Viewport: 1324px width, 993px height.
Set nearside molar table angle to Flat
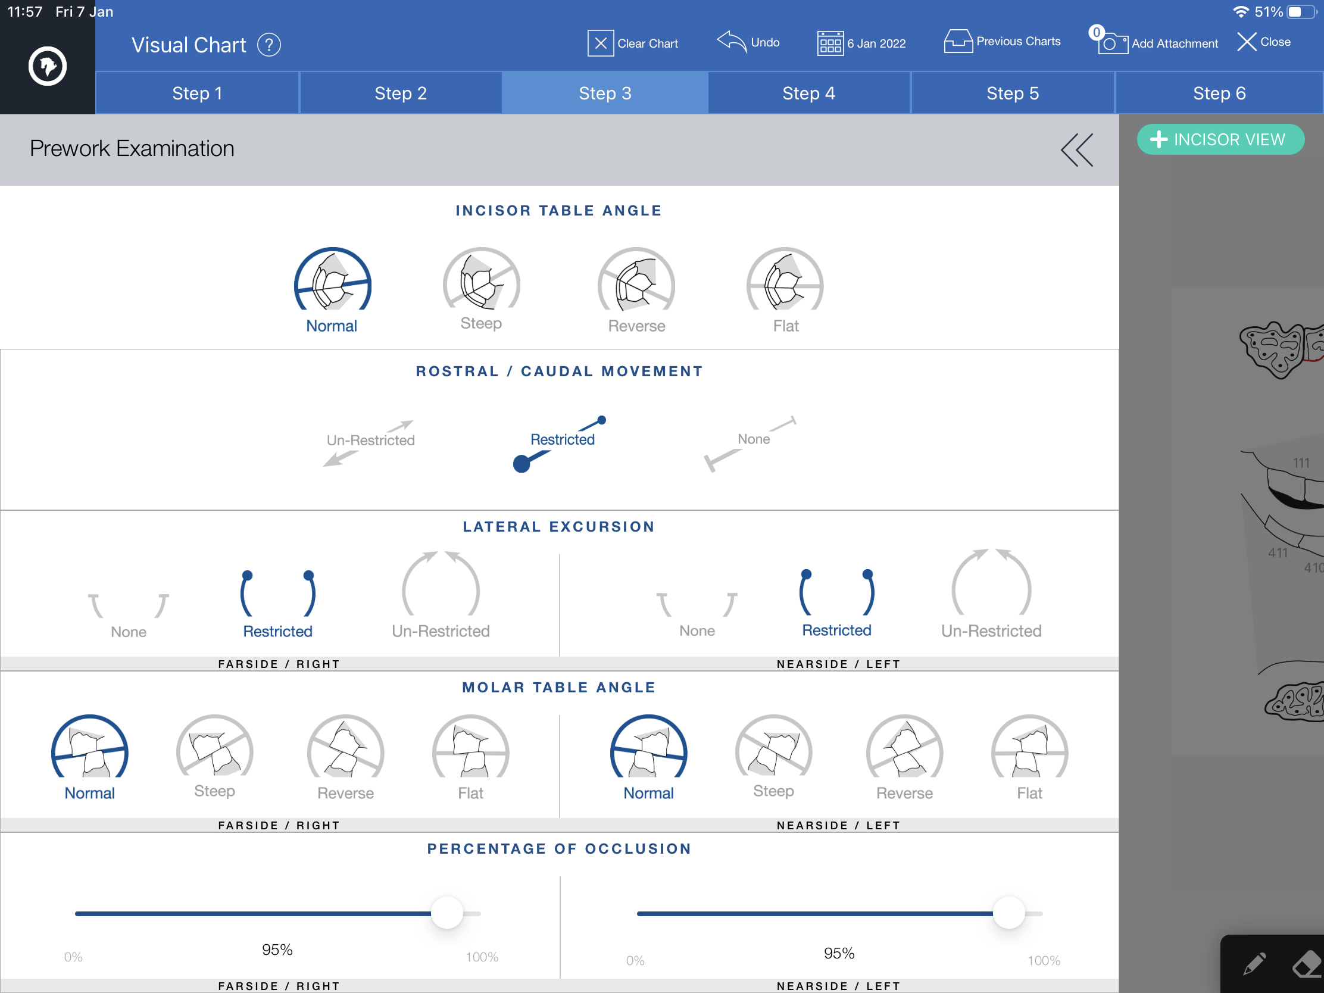point(1029,757)
